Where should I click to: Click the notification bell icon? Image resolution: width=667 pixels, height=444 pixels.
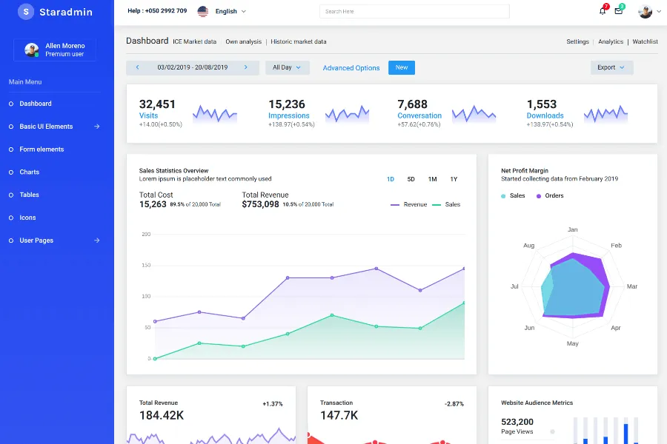click(x=603, y=11)
